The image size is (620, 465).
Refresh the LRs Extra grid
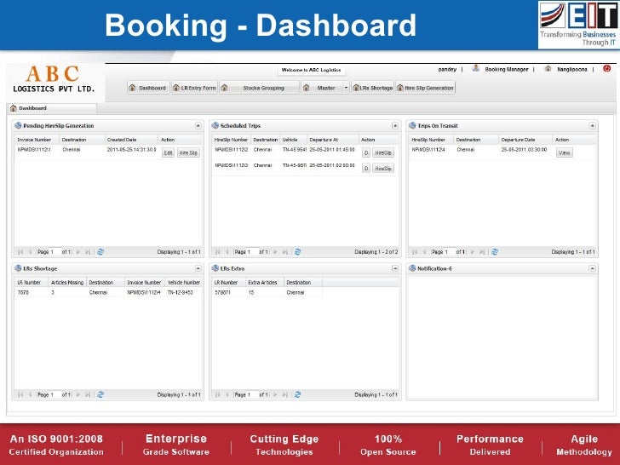coord(298,394)
